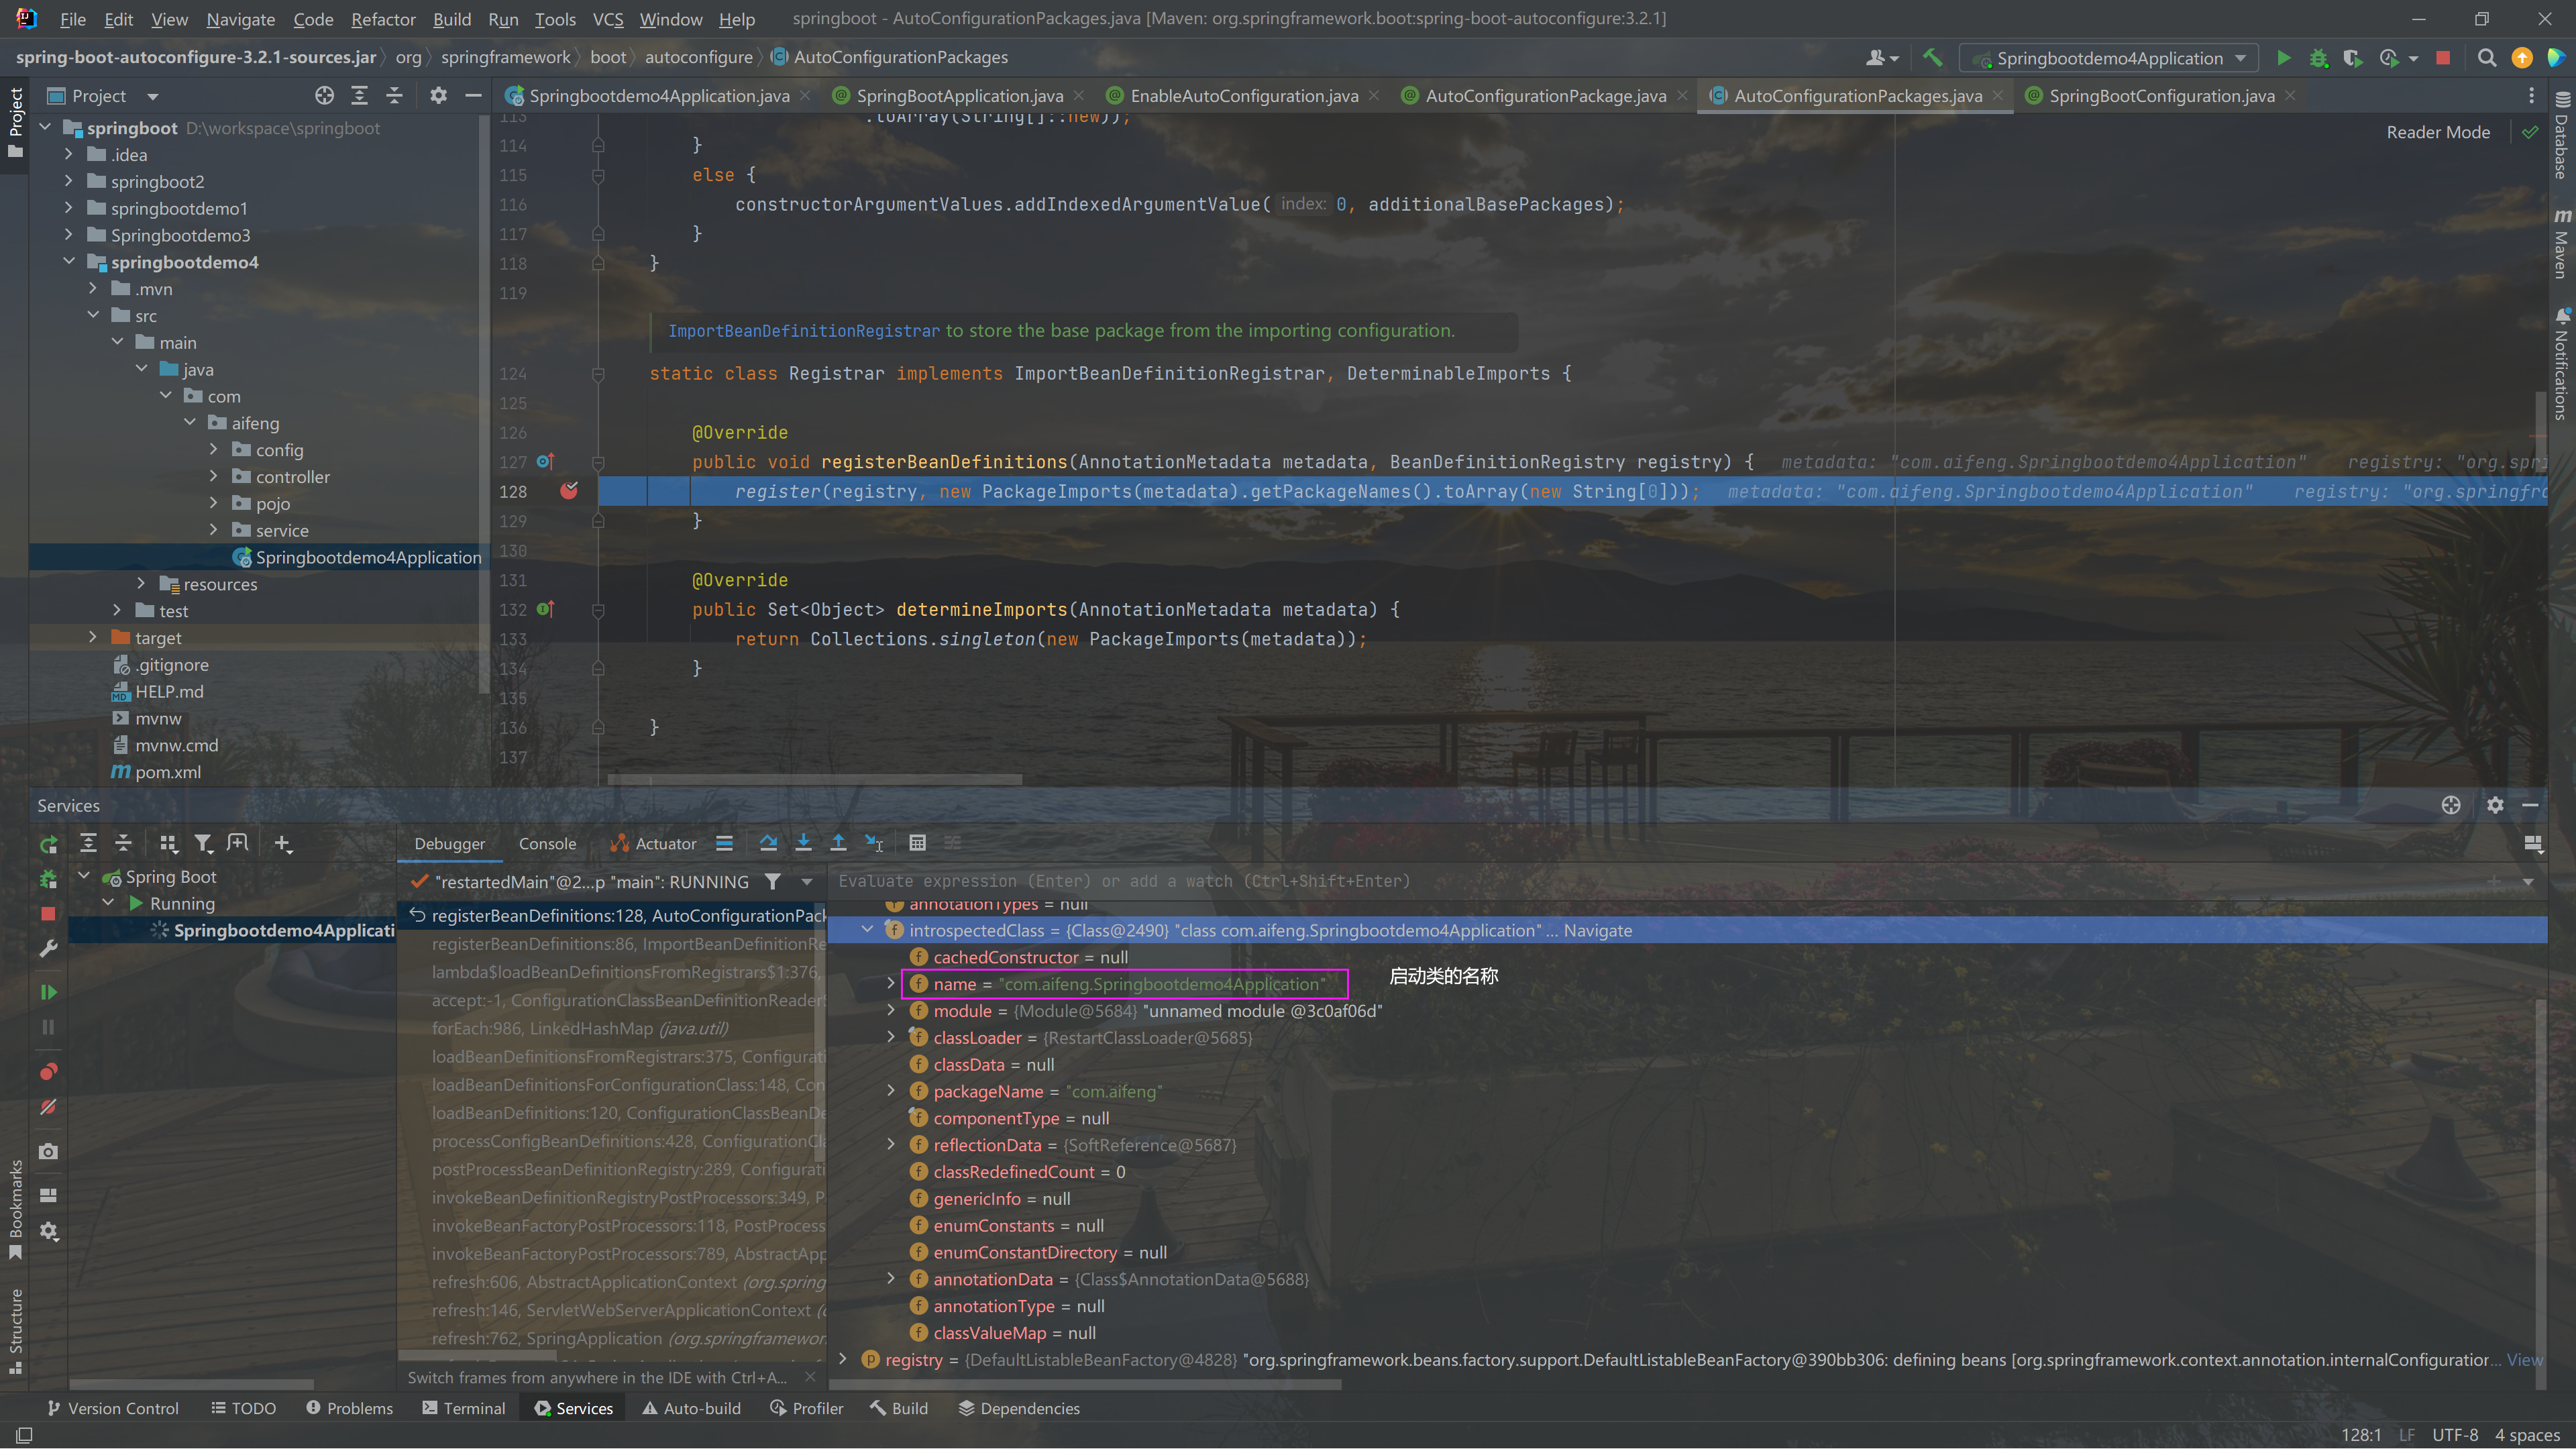Expand the packageName variable node
2576x1449 pixels.
891,1091
